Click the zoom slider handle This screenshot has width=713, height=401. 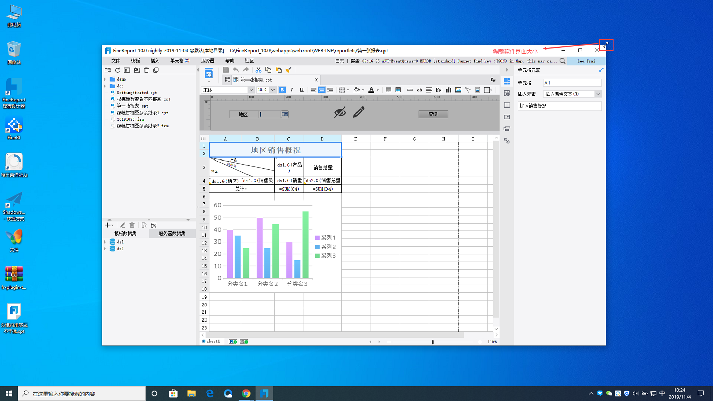pyautogui.click(x=433, y=342)
